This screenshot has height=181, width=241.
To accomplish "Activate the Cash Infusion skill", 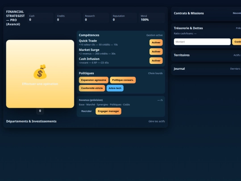I will pyautogui.click(x=156, y=61).
